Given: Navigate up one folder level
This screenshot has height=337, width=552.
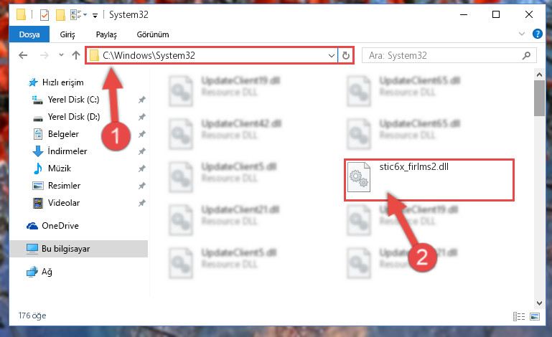Looking at the screenshot, I should (75, 55).
